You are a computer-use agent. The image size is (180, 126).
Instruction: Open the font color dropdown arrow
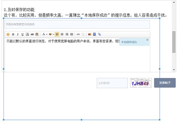tap(47, 34)
